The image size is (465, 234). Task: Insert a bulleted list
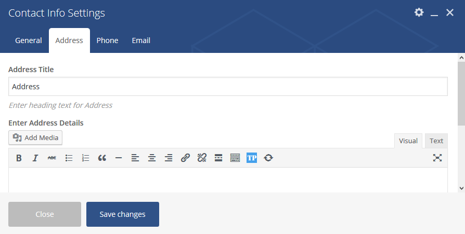coord(69,158)
